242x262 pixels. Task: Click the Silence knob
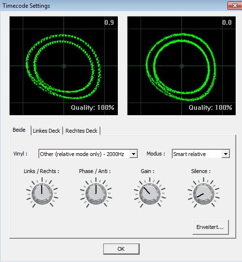(204, 193)
